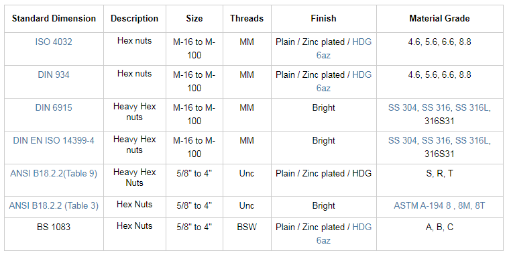Screen dimensions: 507x257
Task: Open the DIN 934 link
Action: coord(54,74)
